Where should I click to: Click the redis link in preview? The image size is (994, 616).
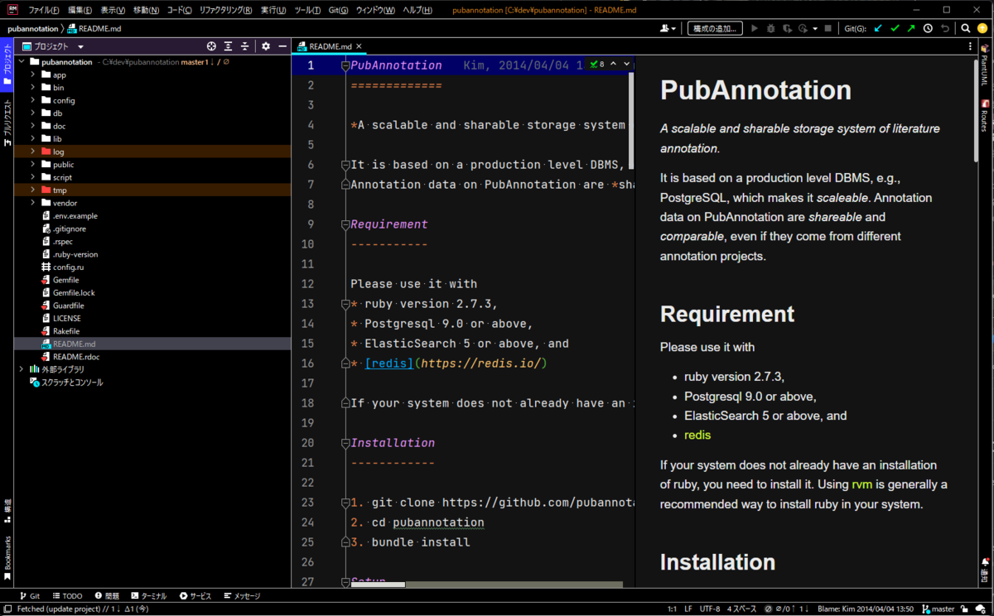(697, 435)
